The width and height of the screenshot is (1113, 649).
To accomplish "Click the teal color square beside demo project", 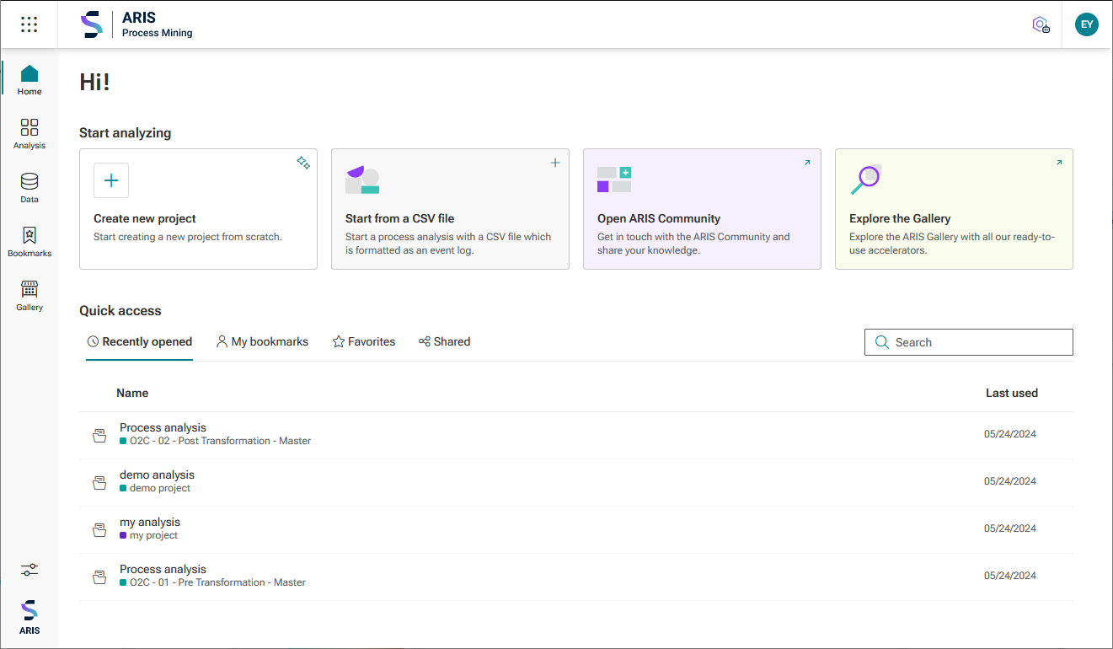I will 123,488.
